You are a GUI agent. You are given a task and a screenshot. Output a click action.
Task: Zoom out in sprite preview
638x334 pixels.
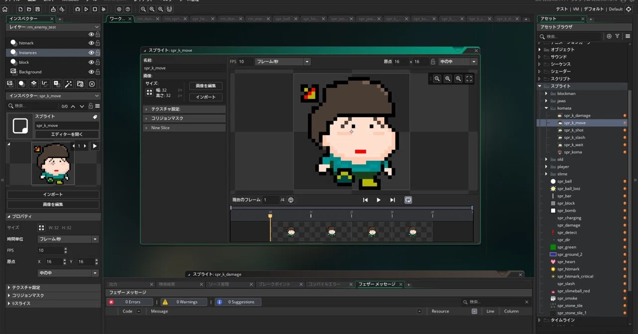coord(437,79)
